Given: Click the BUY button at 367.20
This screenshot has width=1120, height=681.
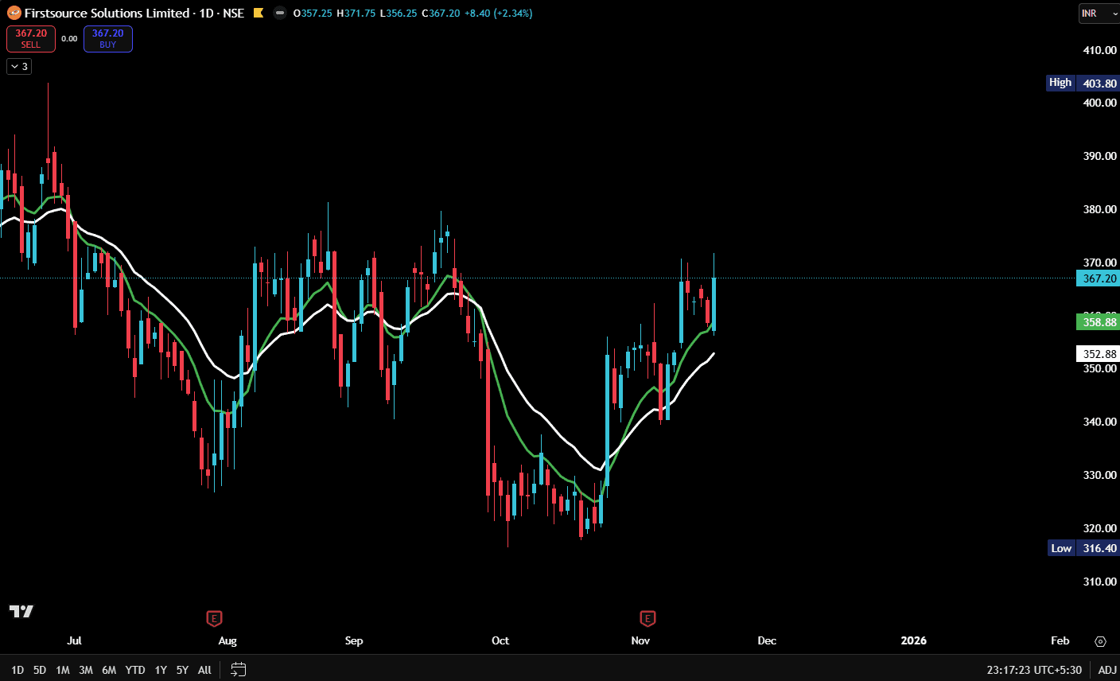Looking at the screenshot, I should coord(108,39).
